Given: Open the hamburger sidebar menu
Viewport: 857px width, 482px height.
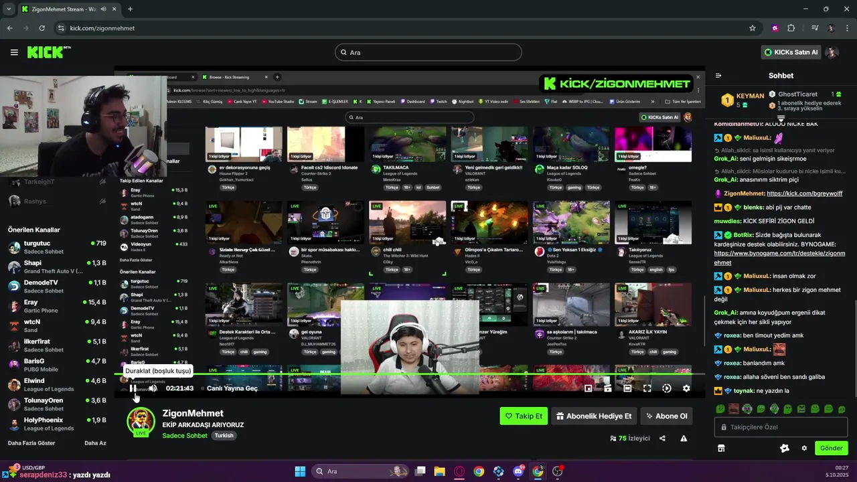Looking at the screenshot, I should (x=14, y=52).
